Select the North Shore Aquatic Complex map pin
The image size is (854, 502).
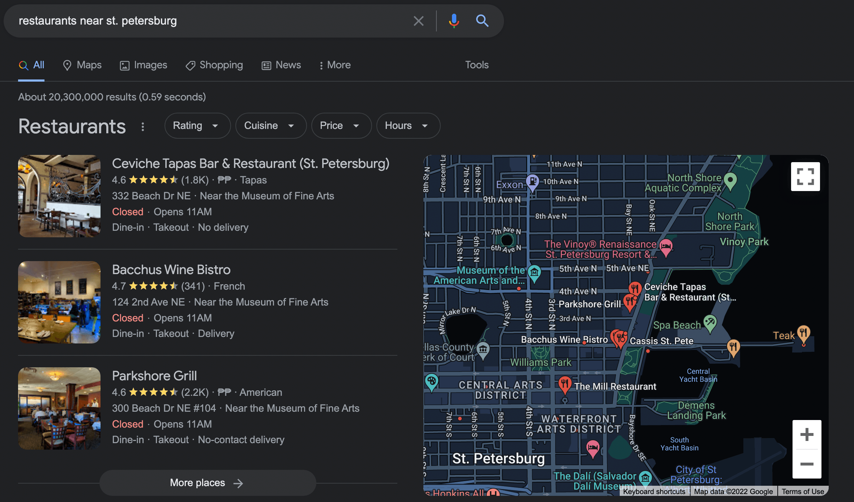coord(730,181)
